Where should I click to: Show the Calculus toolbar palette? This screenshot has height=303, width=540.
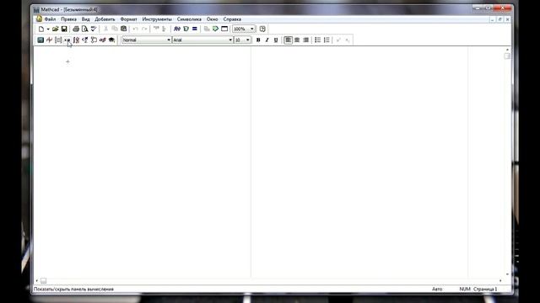(x=76, y=40)
